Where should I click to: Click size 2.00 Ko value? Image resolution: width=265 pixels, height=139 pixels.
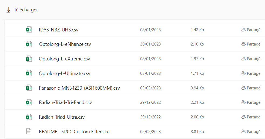[x=197, y=117]
